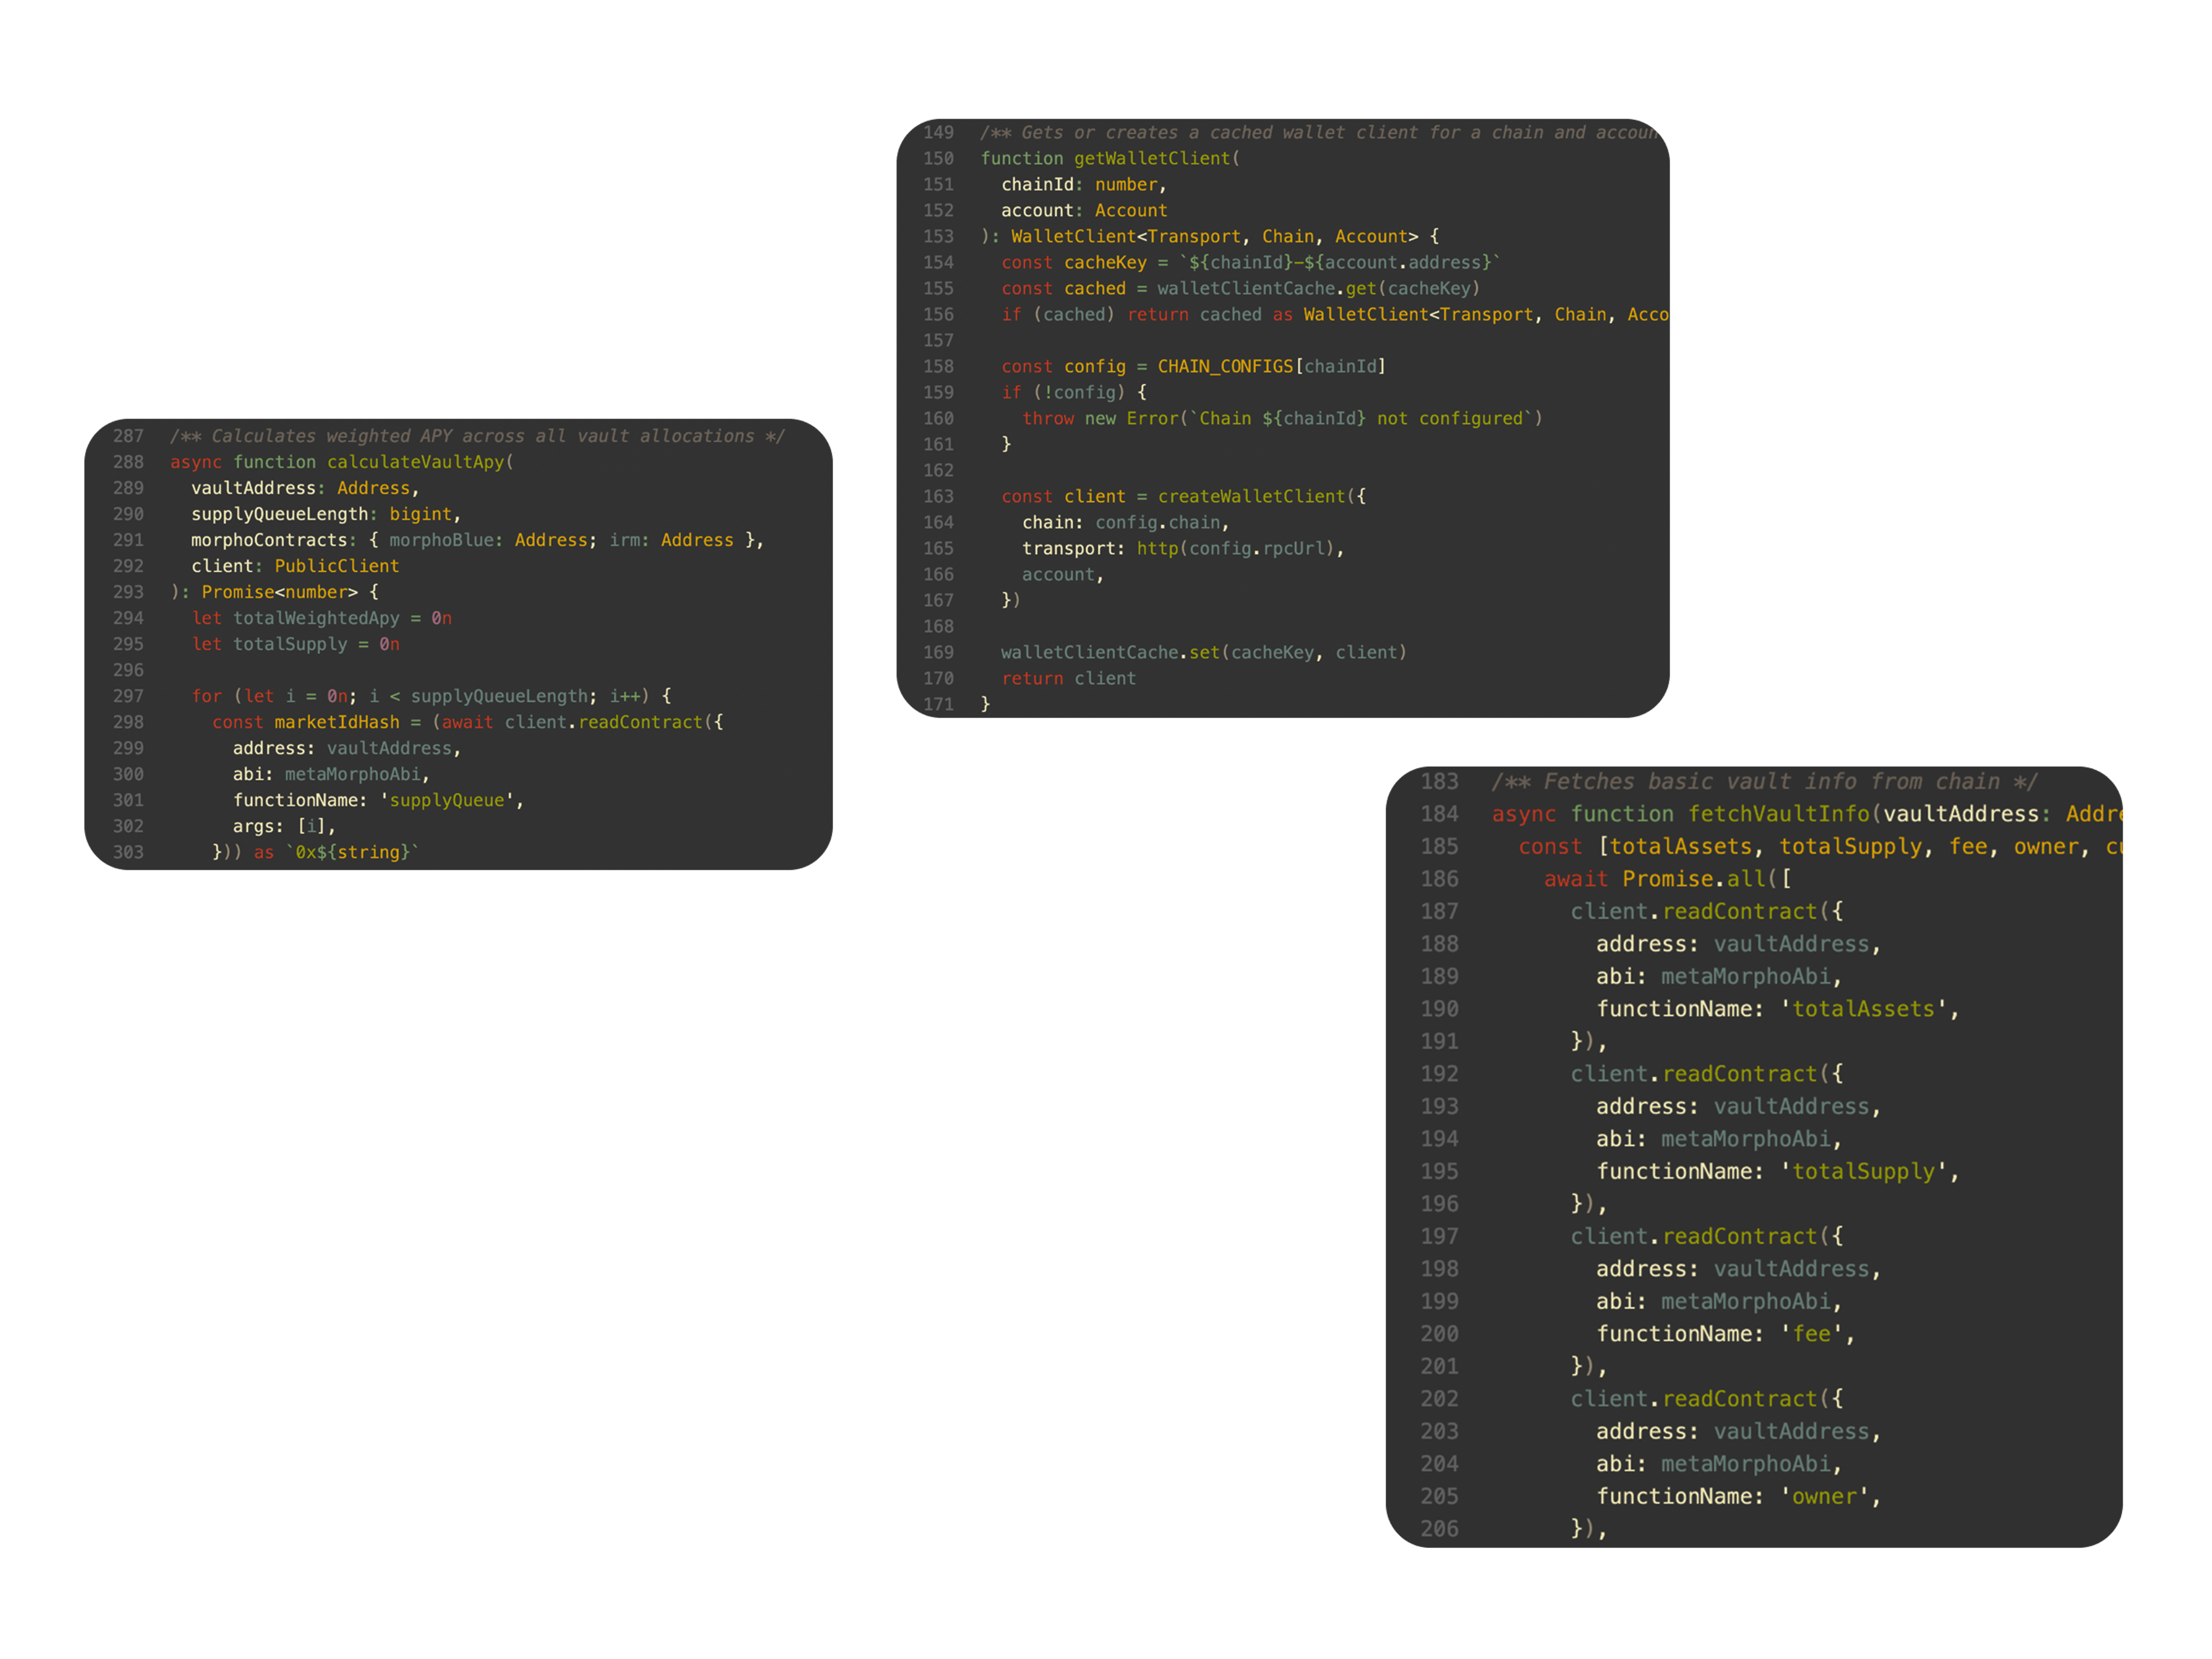Click the 'Account' type on line 152
The height and width of the screenshot is (1659, 2212).
pyautogui.click(x=1131, y=210)
